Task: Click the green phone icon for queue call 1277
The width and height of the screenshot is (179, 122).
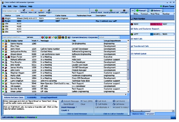Action: click(132, 34)
